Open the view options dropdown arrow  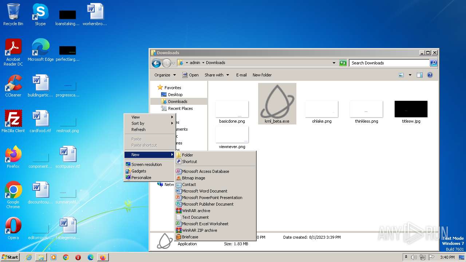tap(410, 75)
